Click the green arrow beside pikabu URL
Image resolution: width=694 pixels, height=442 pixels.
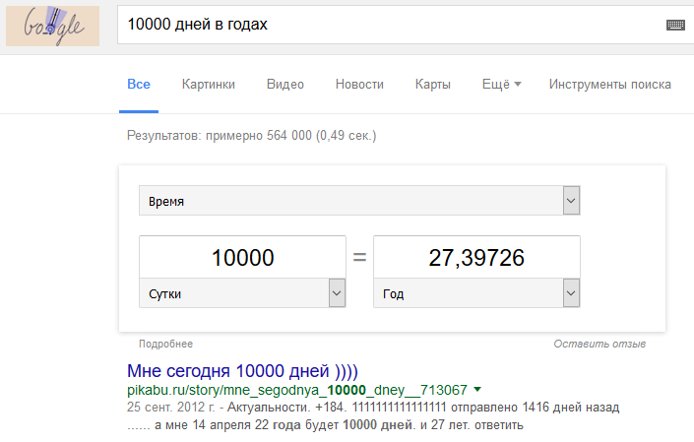(477, 390)
